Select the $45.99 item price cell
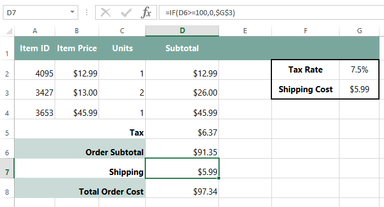 [77, 109]
